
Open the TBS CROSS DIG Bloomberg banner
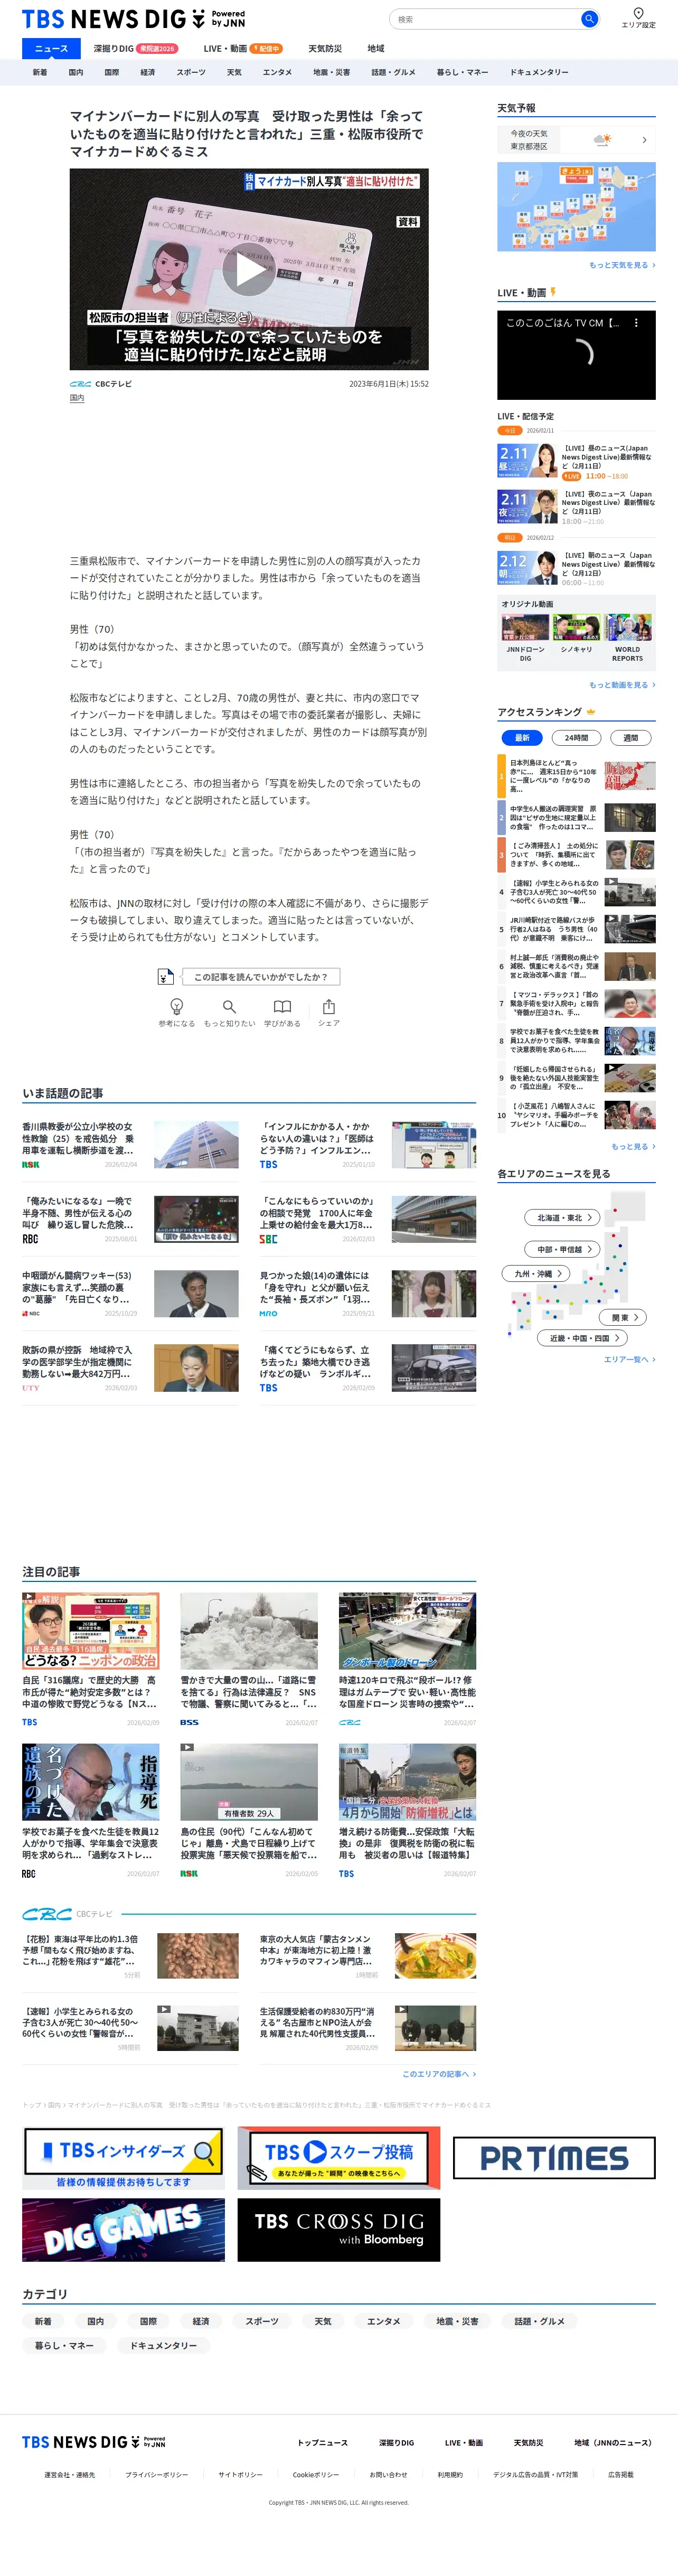(338, 2229)
